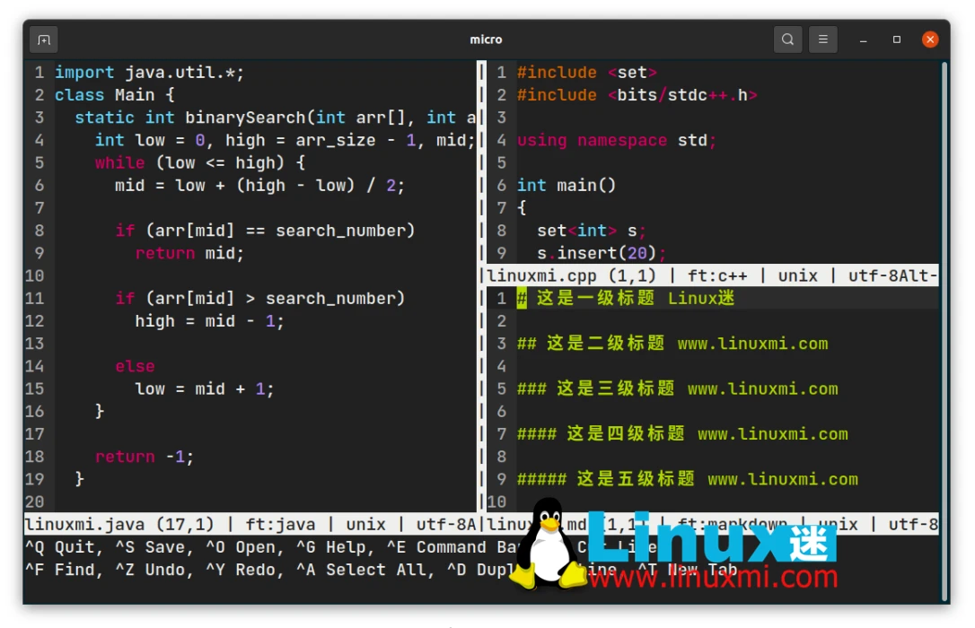Click '#include <set>' in the C++ pane

tap(587, 73)
